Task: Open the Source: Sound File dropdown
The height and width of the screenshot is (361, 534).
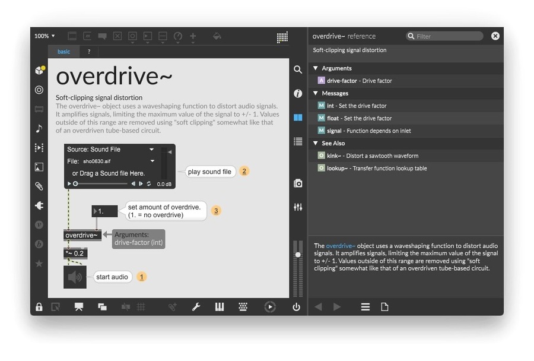Action: pyautogui.click(x=110, y=150)
